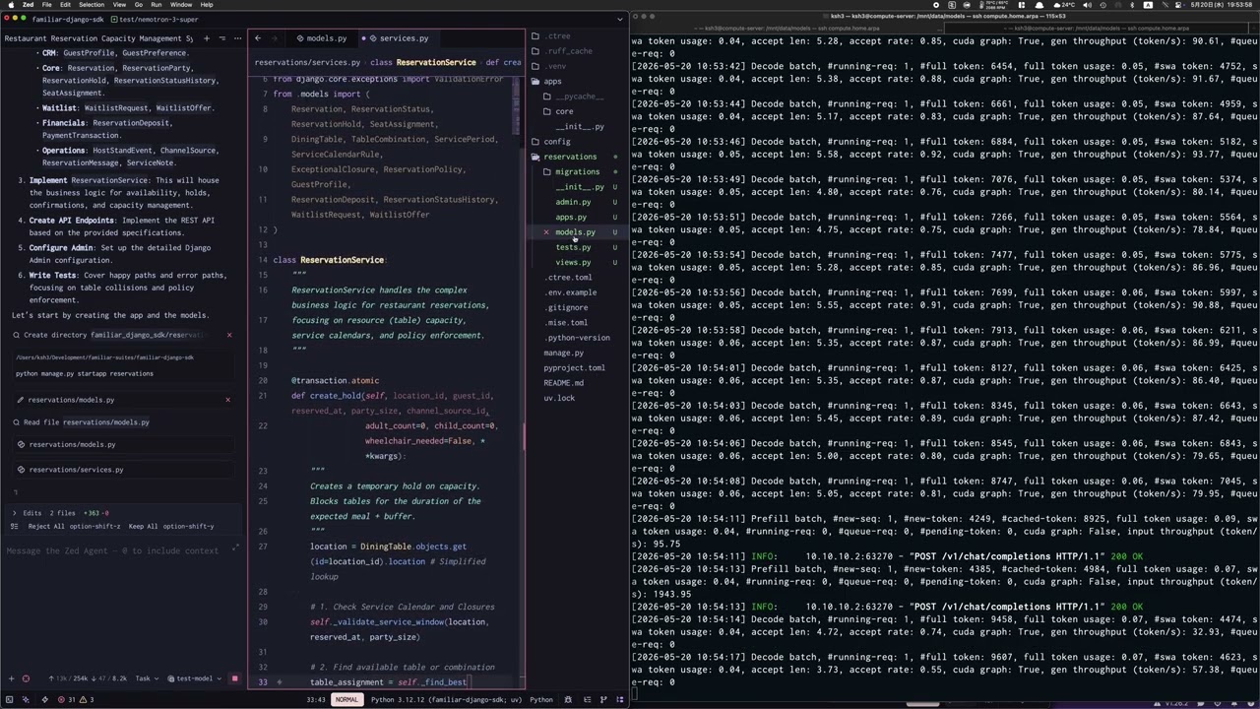Open the agent thread history list icon
The width and height of the screenshot is (1260, 709).
pyautogui.click(x=222, y=38)
